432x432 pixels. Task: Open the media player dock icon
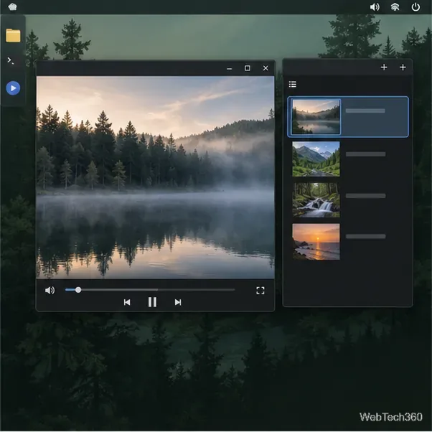click(13, 88)
